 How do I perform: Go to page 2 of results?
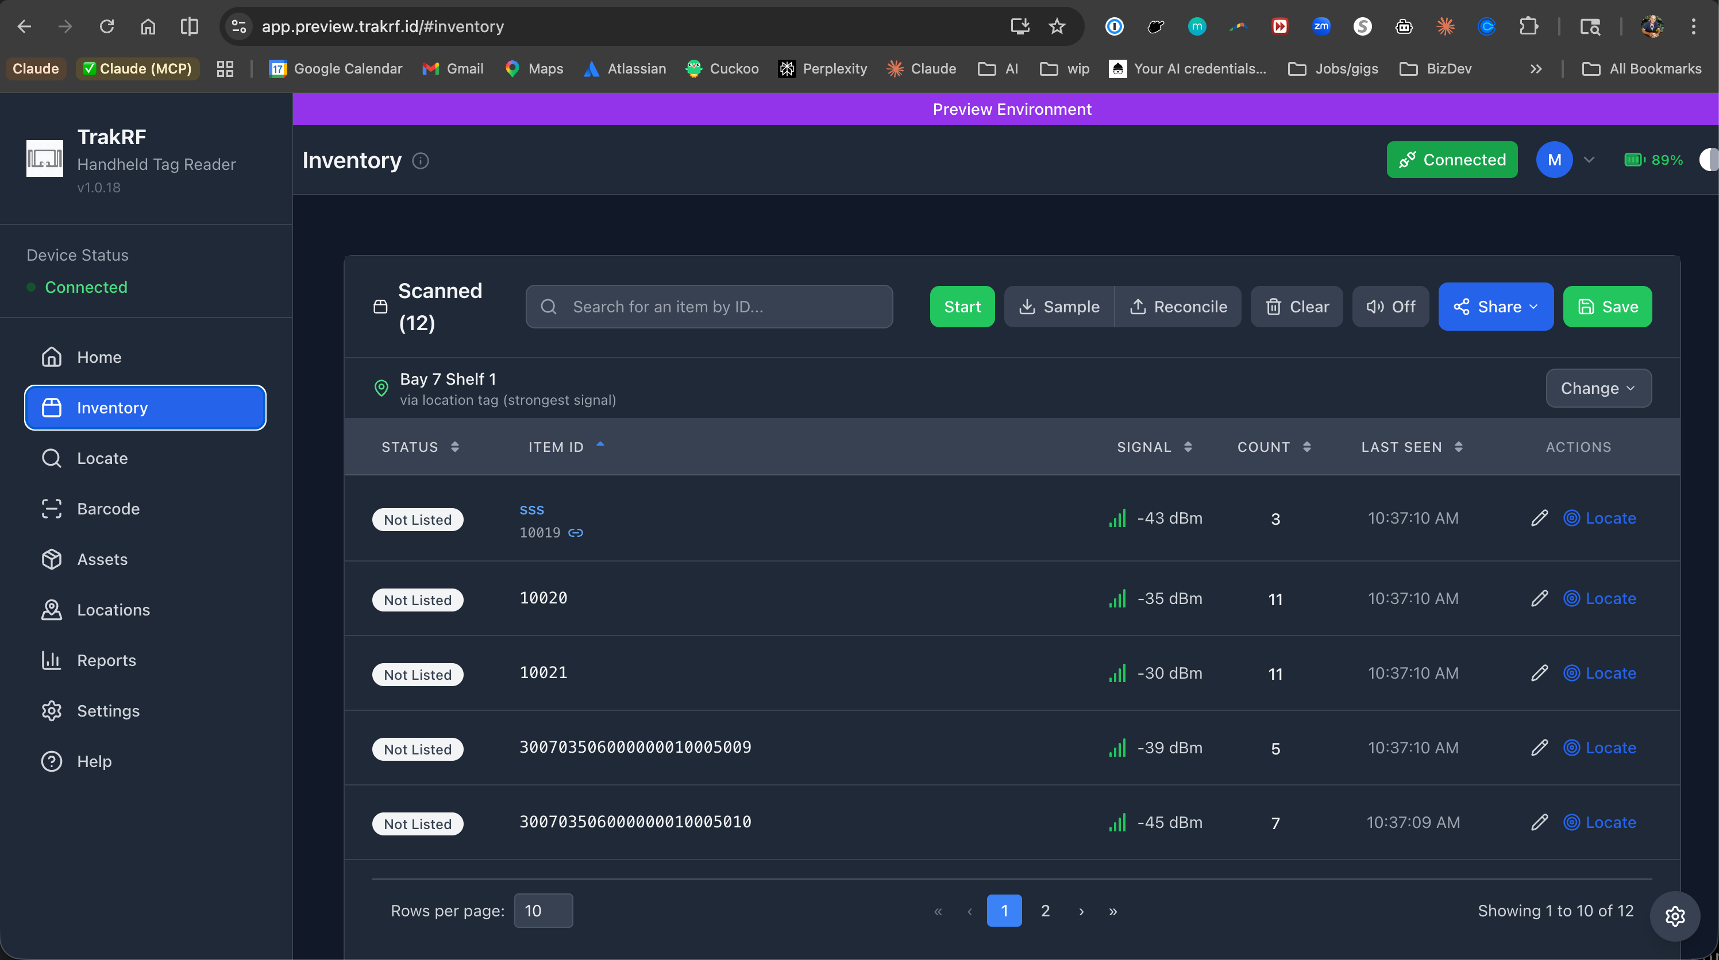pyautogui.click(x=1045, y=911)
